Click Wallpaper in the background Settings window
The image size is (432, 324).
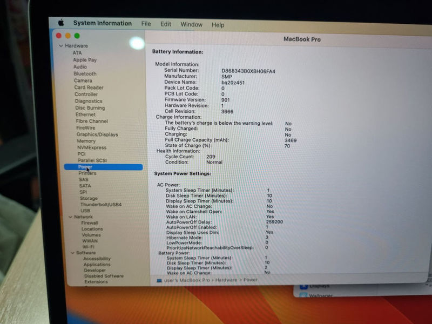[321, 295]
